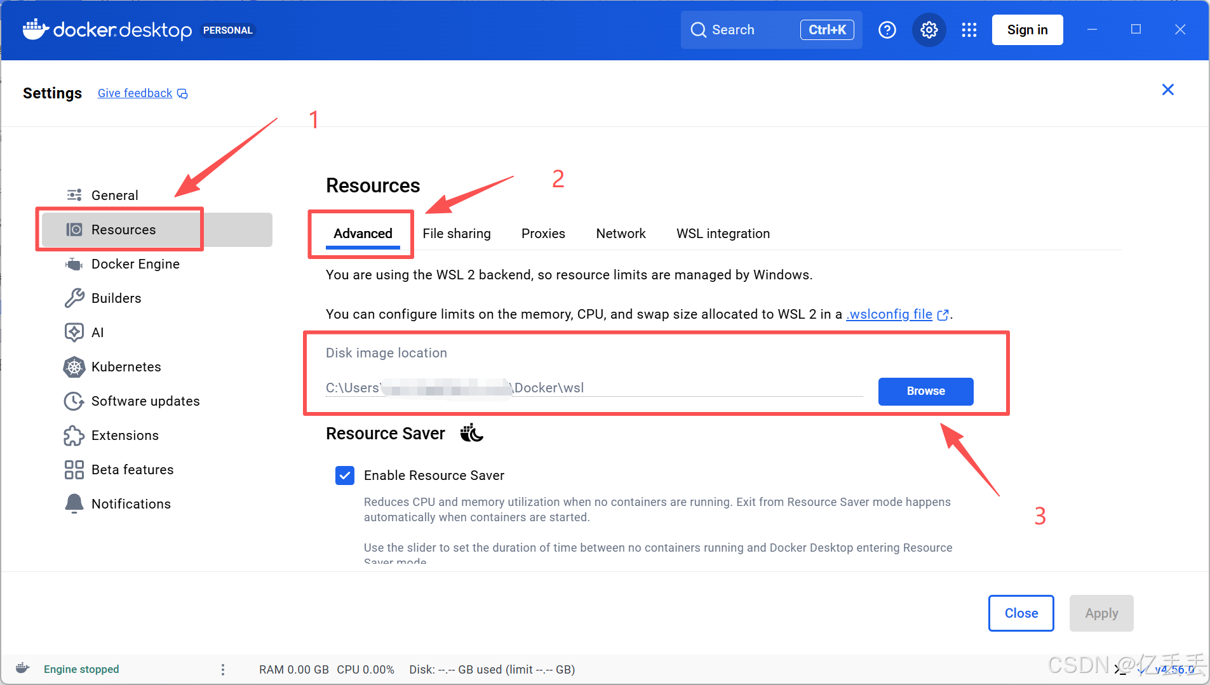
Task: Switch to the File sharing tab
Action: [457, 234]
